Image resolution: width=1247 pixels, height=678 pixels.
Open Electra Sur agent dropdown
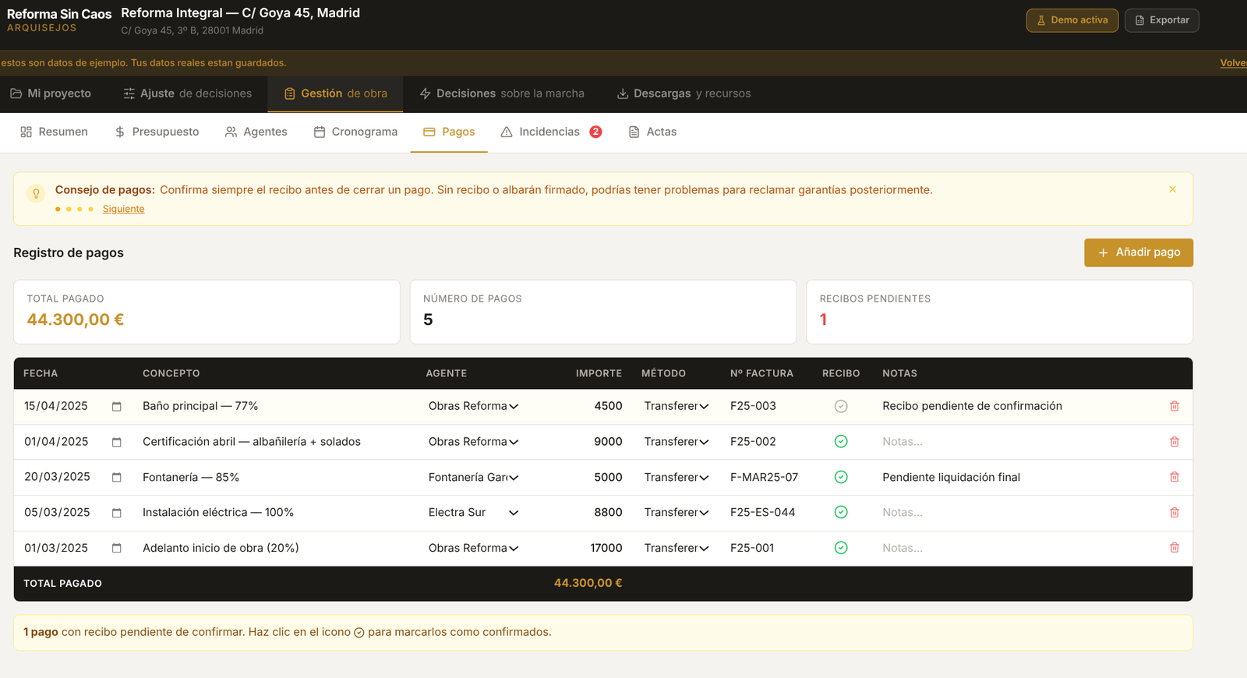point(474,512)
